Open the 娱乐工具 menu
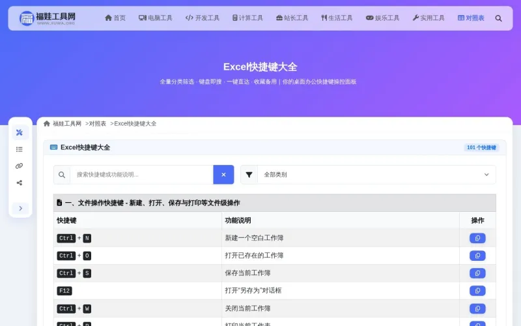Viewport: 521px width, 326px height. [382, 18]
